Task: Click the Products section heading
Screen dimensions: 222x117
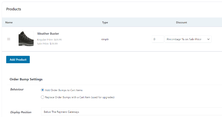Action: 14,9
